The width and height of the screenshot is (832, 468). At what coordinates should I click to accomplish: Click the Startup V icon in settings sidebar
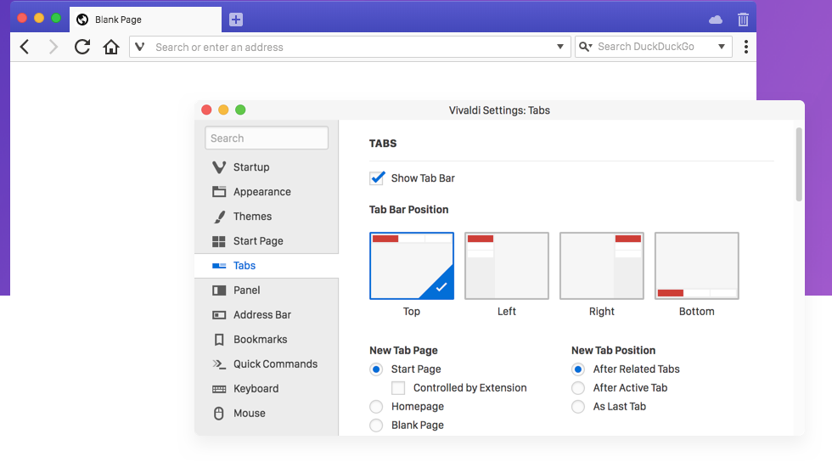pyautogui.click(x=219, y=167)
